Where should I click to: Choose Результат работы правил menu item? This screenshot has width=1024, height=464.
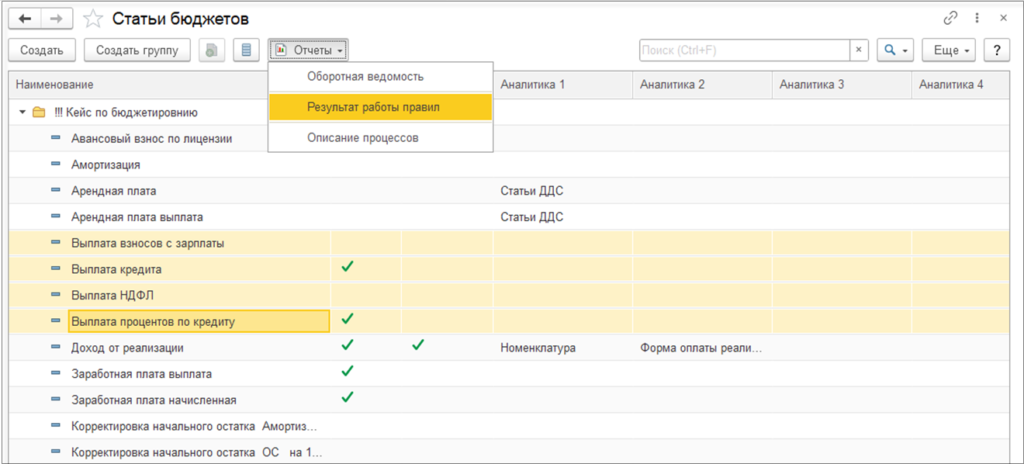[x=373, y=107]
